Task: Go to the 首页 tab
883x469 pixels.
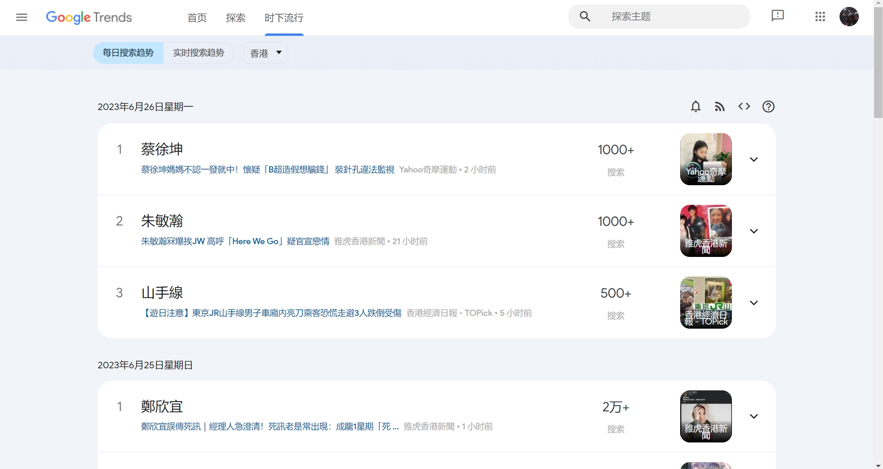Action: pyautogui.click(x=197, y=18)
